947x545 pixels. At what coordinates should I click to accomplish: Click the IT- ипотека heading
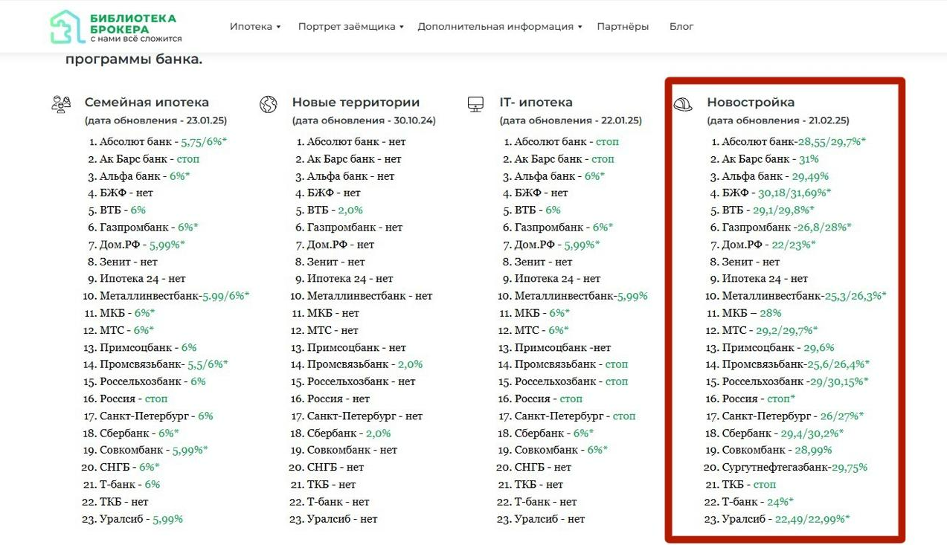pyautogui.click(x=536, y=103)
